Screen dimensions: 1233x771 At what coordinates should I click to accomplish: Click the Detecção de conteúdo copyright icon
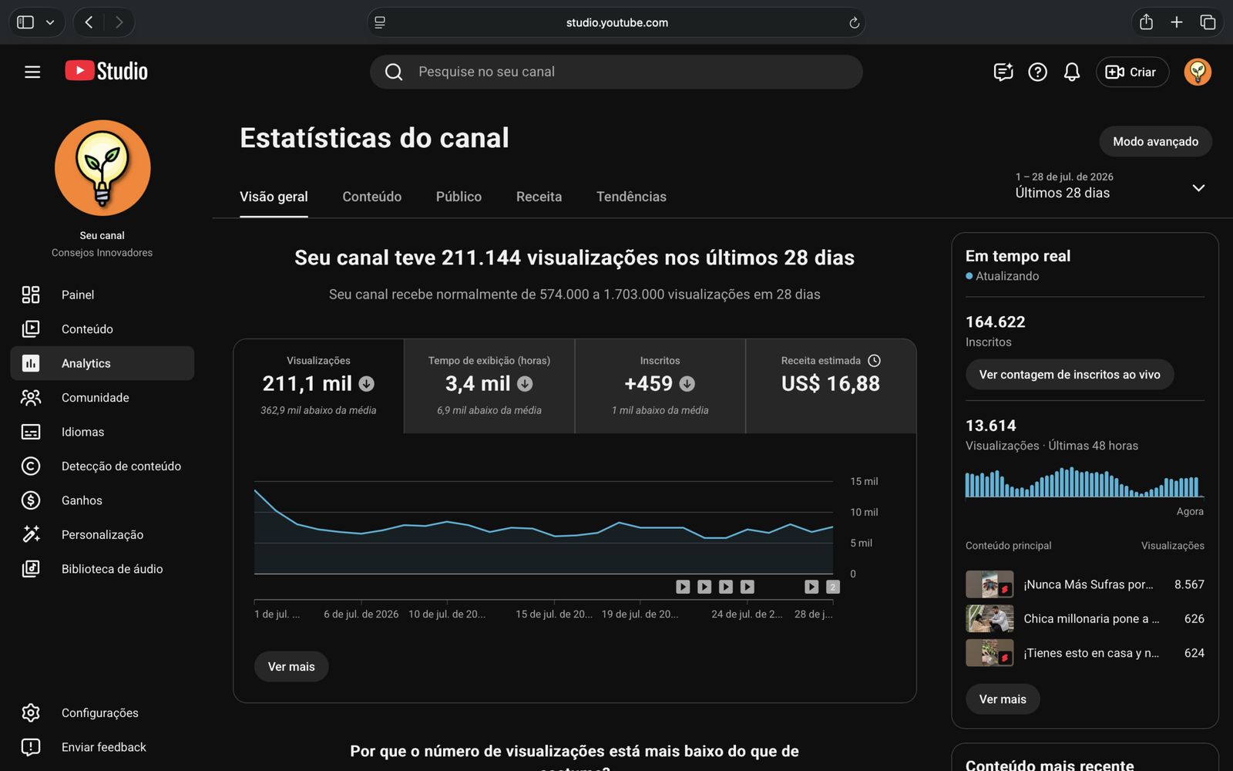tap(31, 466)
